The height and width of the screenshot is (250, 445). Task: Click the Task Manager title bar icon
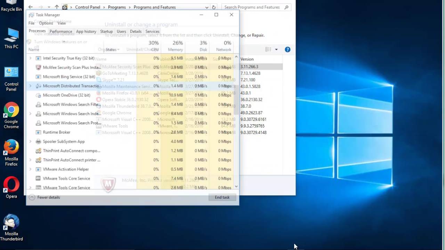[31, 15]
